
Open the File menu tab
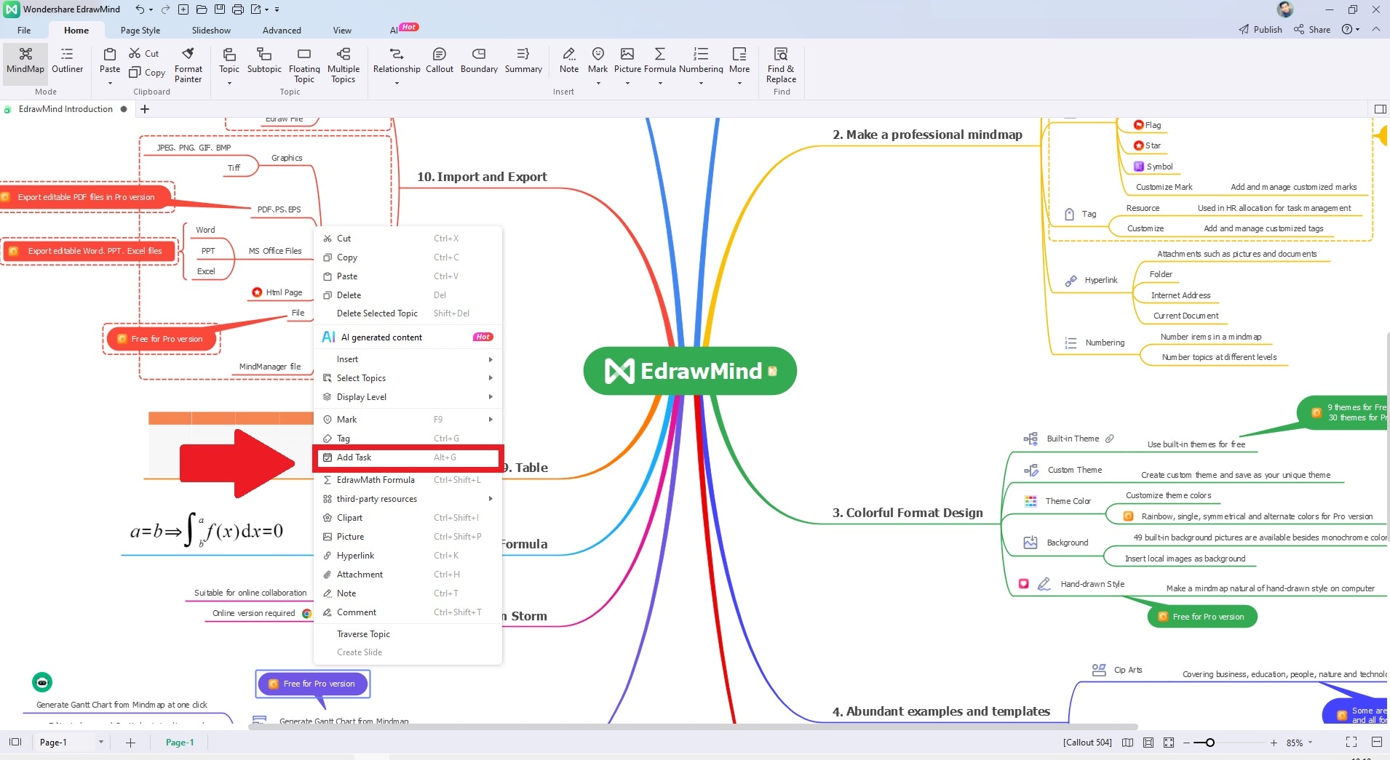pyautogui.click(x=24, y=30)
